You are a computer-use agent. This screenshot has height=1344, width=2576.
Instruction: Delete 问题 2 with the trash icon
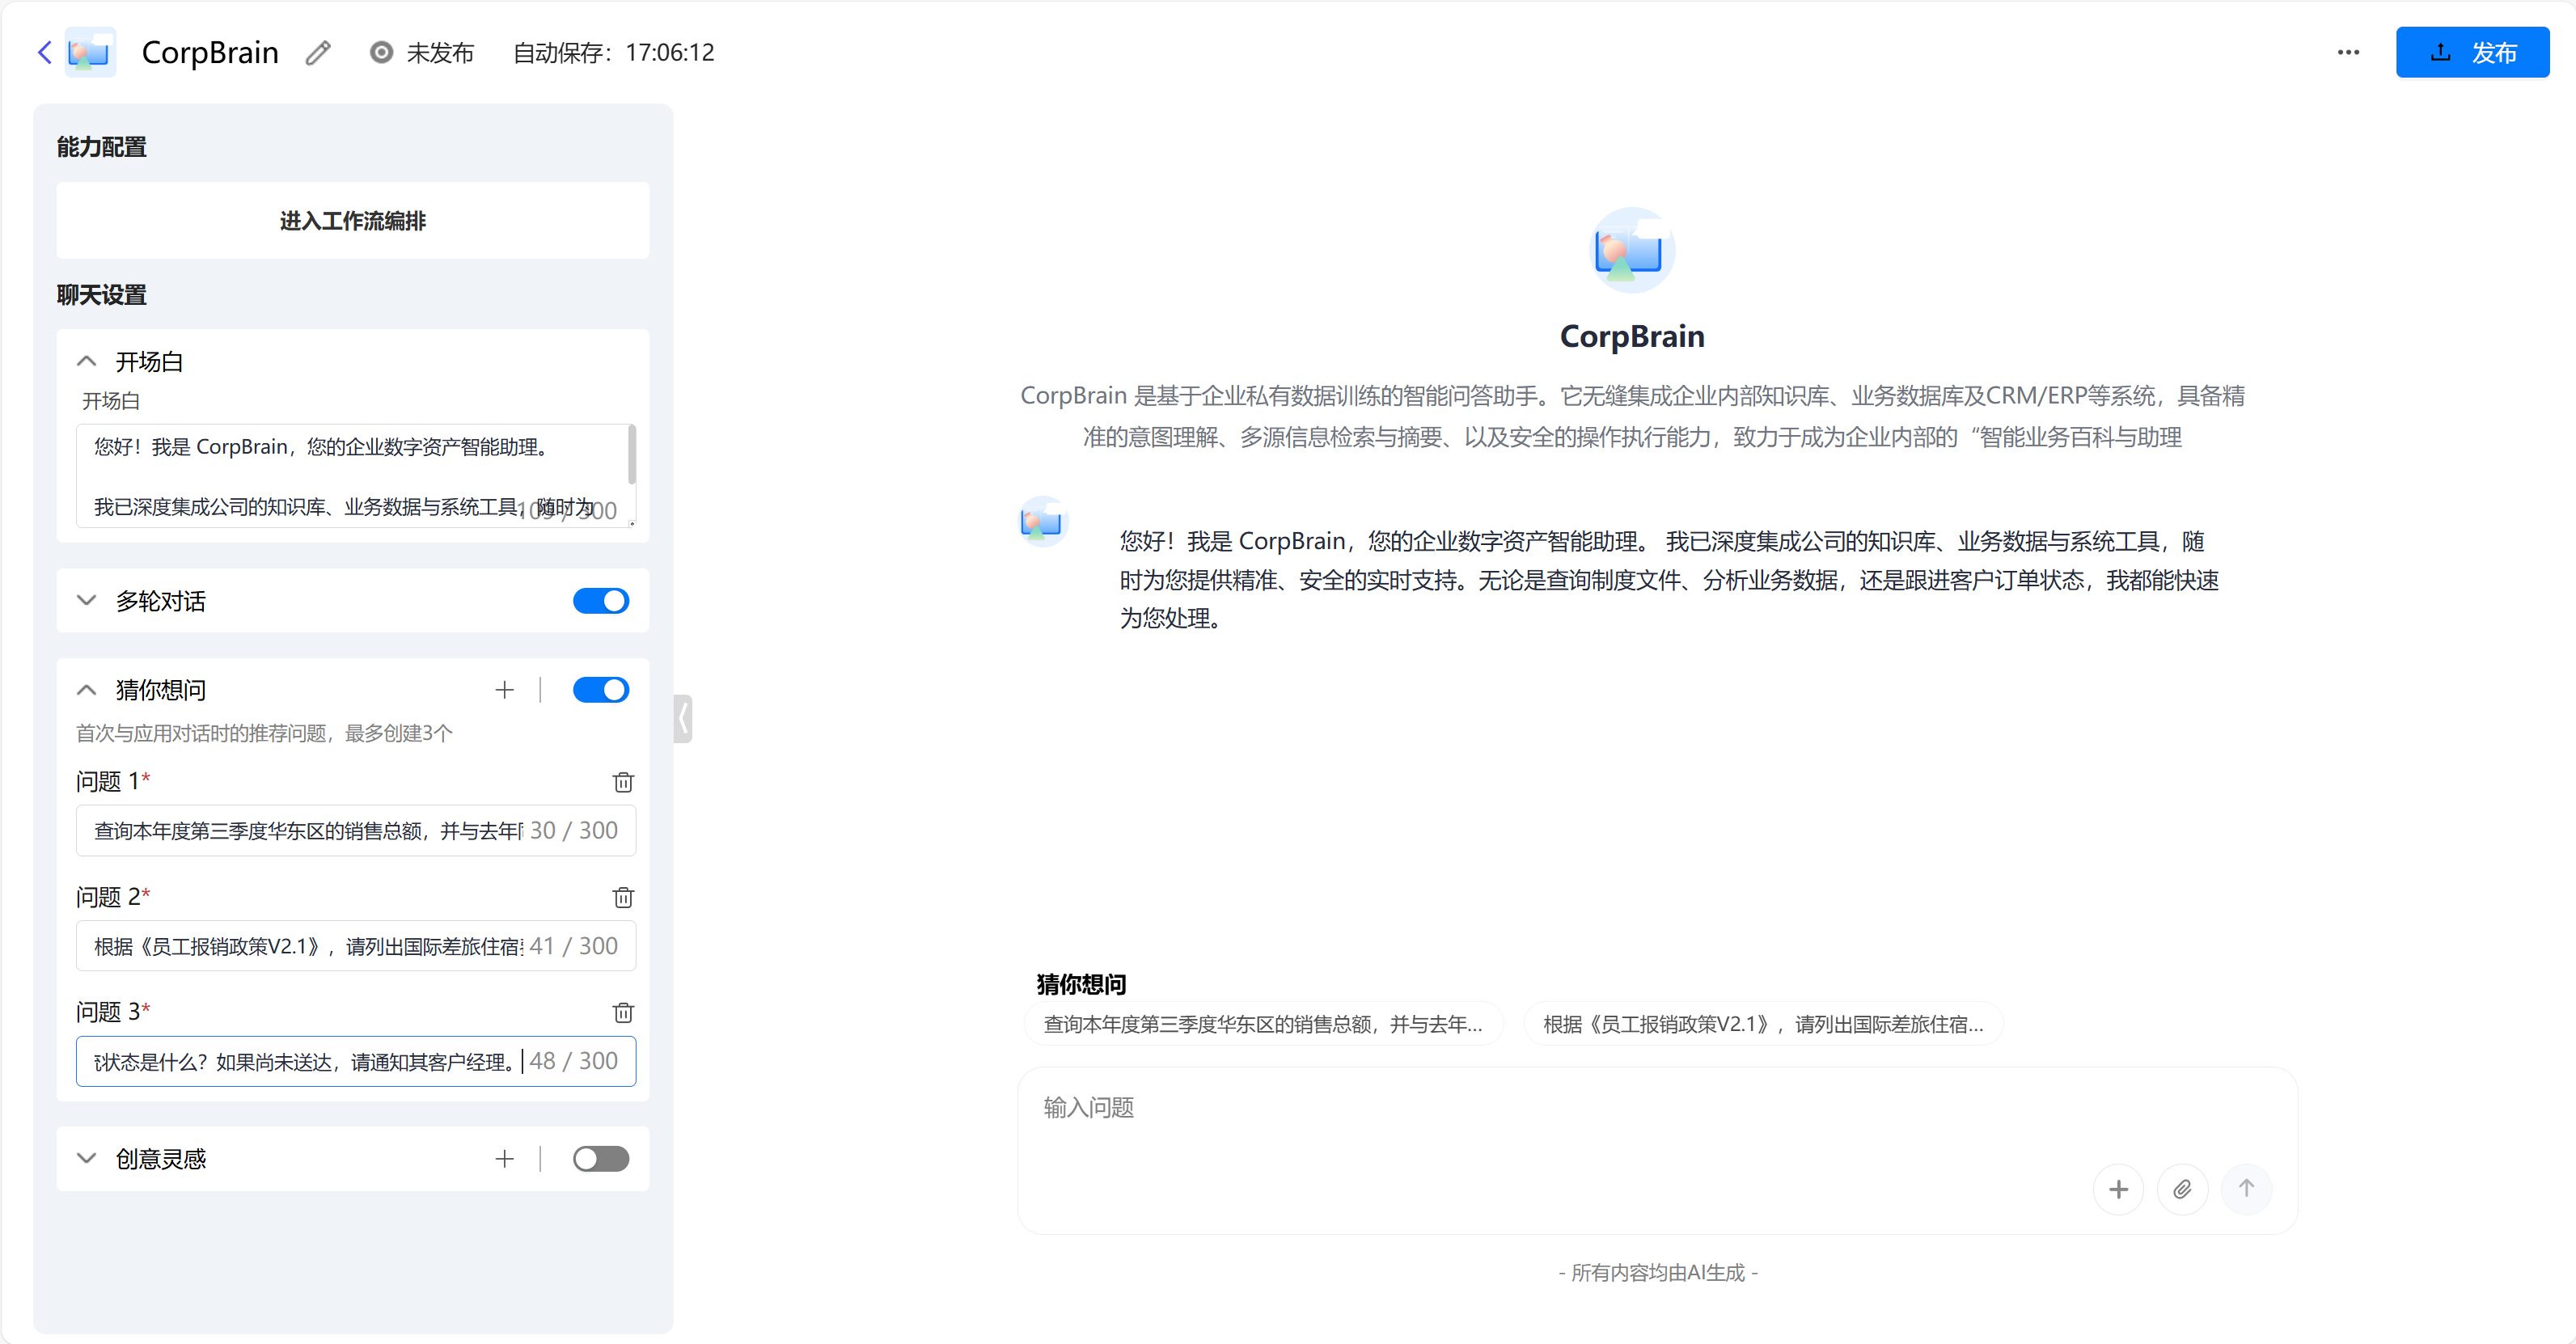pyautogui.click(x=623, y=897)
